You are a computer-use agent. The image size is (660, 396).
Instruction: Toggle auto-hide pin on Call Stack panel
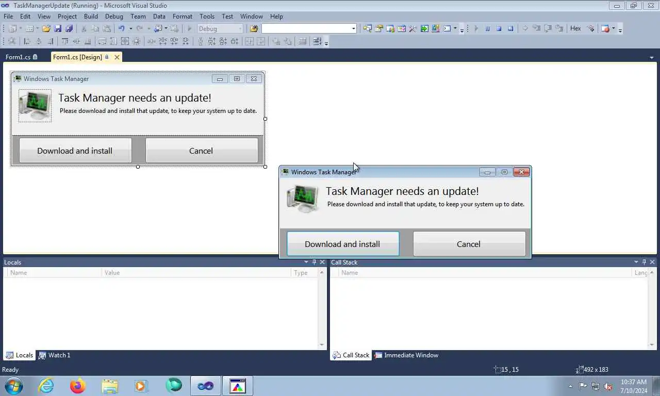pos(644,262)
